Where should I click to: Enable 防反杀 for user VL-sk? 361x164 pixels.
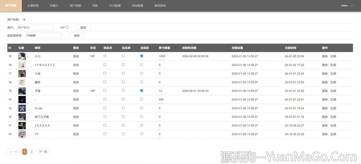pos(105,108)
